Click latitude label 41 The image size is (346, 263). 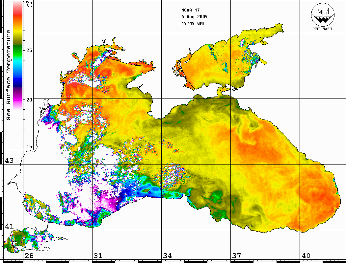click(x=9, y=226)
